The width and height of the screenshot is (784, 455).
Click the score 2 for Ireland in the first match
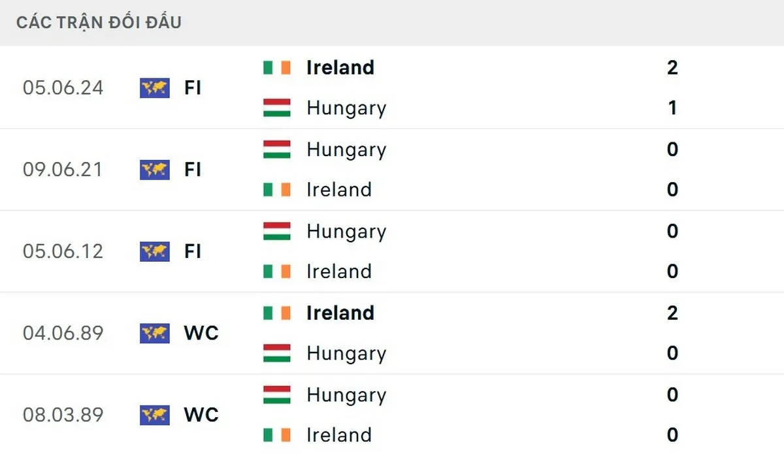[x=672, y=67]
